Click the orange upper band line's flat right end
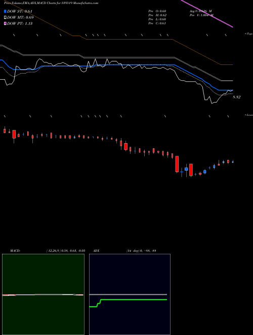Screen dimensions: 253x335 tap(227, 64)
